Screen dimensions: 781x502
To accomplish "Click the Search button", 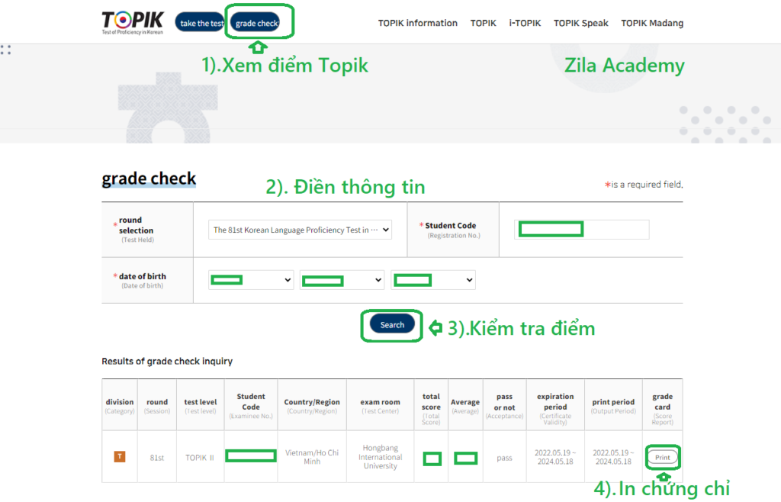I will [x=392, y=325].
